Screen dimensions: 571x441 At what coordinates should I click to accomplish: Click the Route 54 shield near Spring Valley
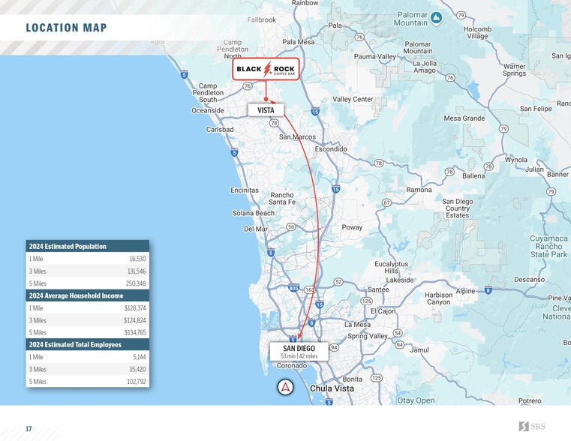click(x=398, y=332)
